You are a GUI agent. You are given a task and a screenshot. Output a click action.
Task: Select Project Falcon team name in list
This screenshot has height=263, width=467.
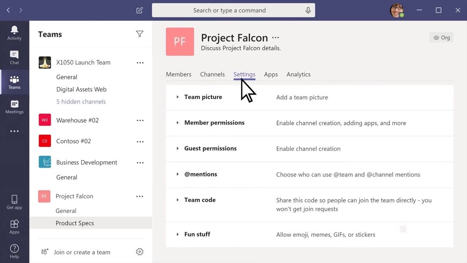click(74, 196)
